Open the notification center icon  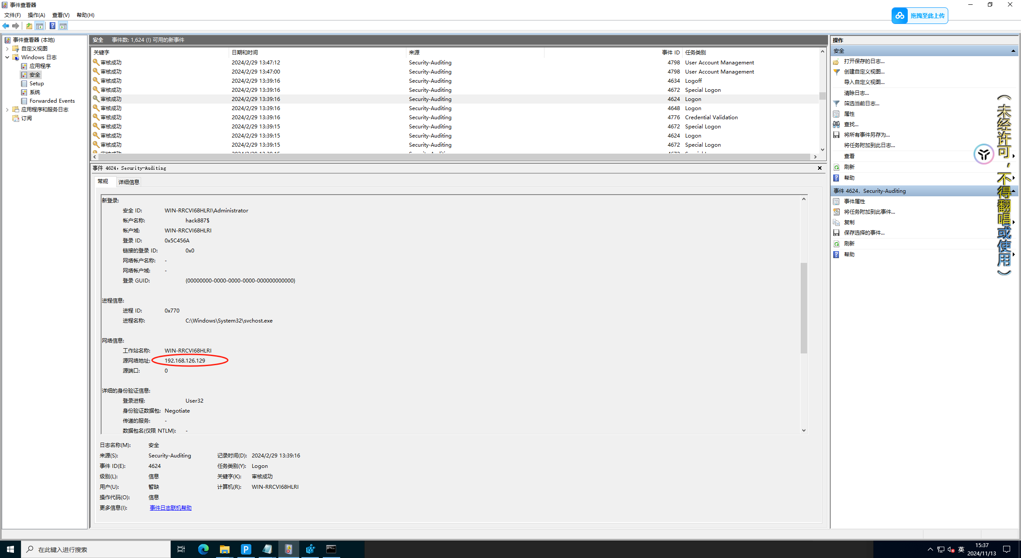pos(1007,549)
